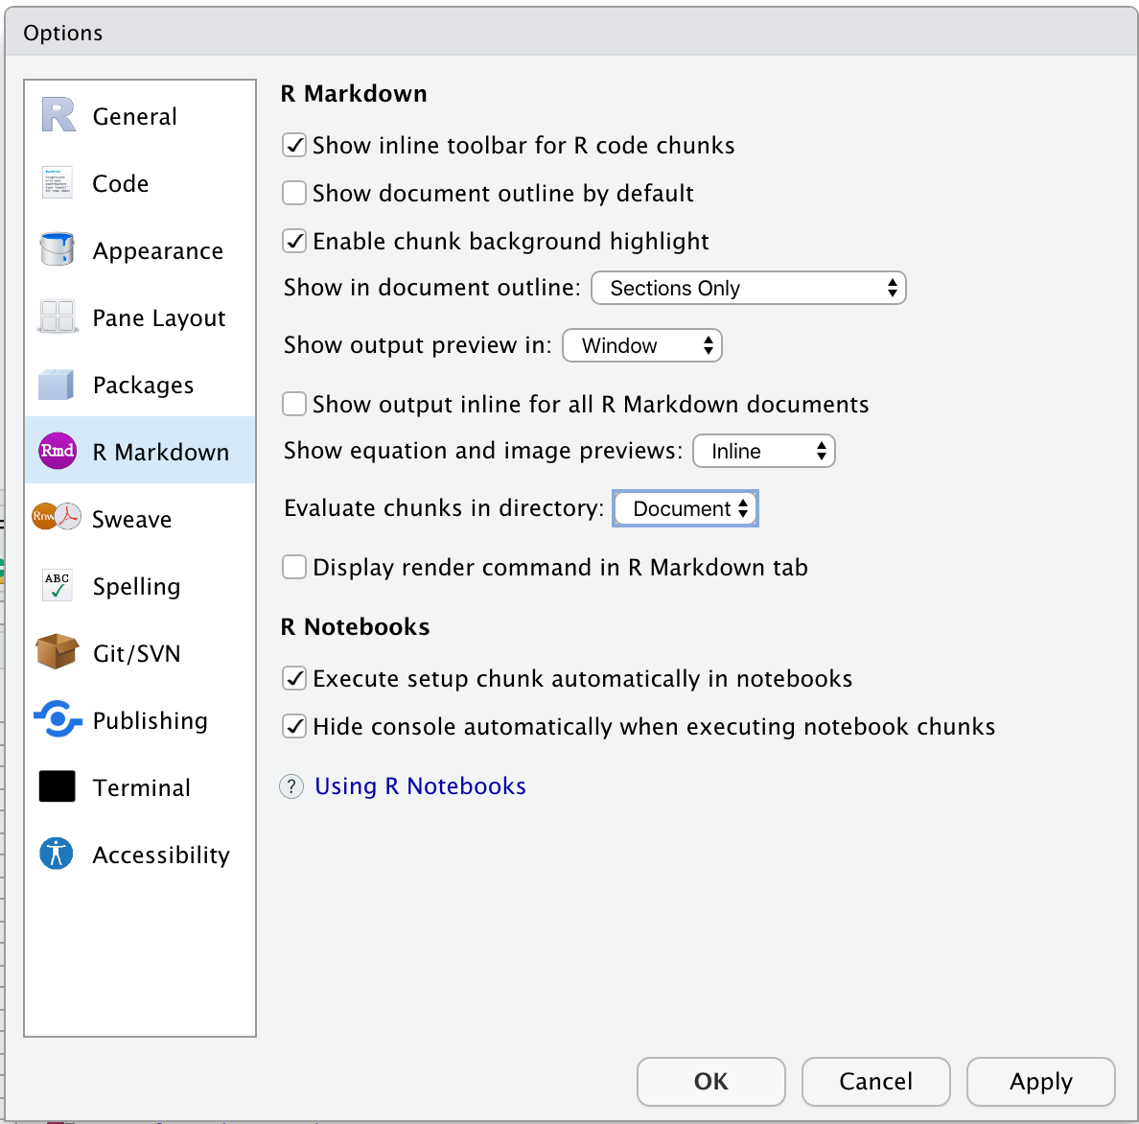Switch to Appearance settings
Viewport: 1139px width, 1124px height.
[140, 250]
